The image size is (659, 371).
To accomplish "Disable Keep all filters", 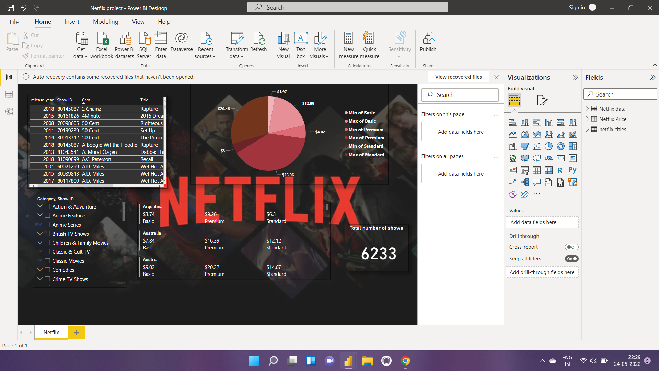I will [571, 259].
